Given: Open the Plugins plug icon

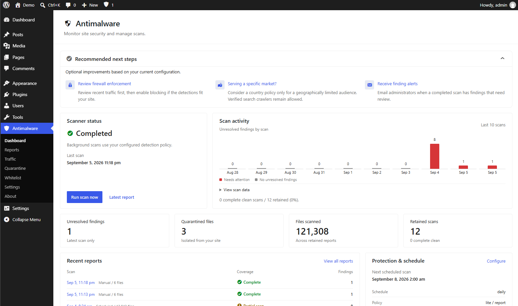Looking at the screenshot, I should (x=7, y=94).
